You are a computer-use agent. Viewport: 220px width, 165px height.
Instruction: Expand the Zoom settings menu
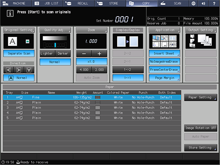pos(91,30)
